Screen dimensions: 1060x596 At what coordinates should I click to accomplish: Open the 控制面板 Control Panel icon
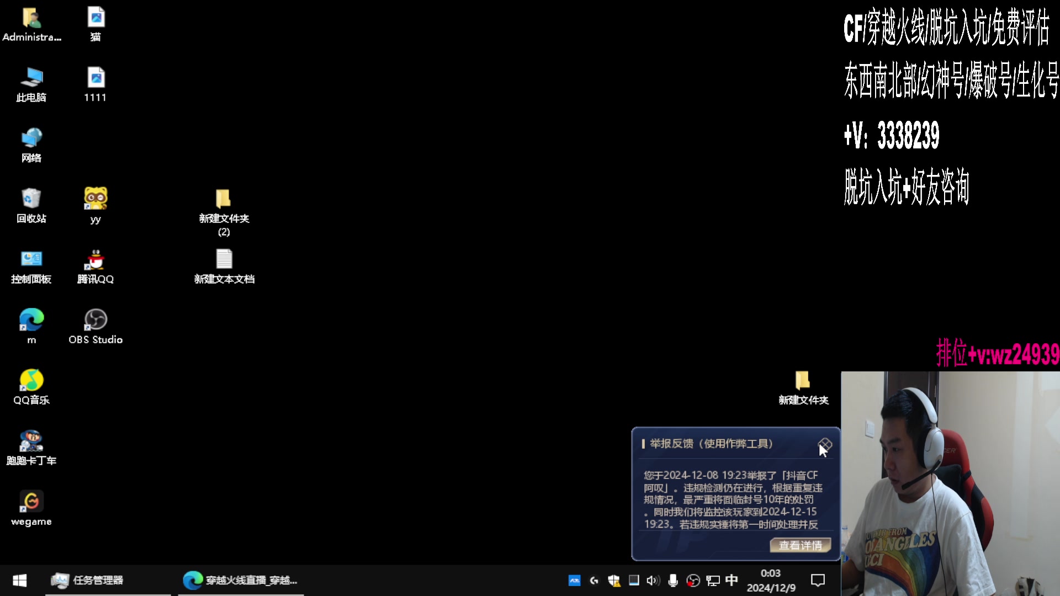tap(31, 267)
